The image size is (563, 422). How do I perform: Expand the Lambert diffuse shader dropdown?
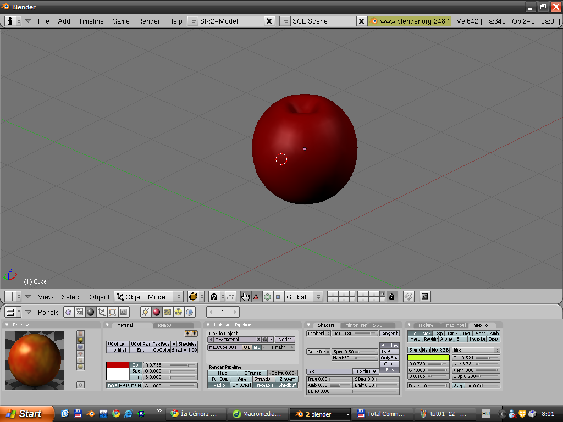[318, 334]
